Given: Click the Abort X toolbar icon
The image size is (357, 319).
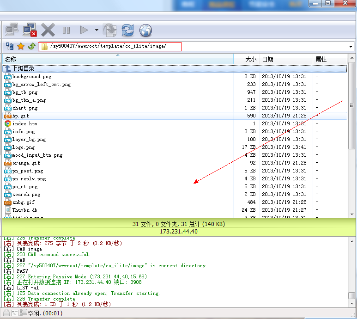Looking at the screenshot, I should 48,30.
